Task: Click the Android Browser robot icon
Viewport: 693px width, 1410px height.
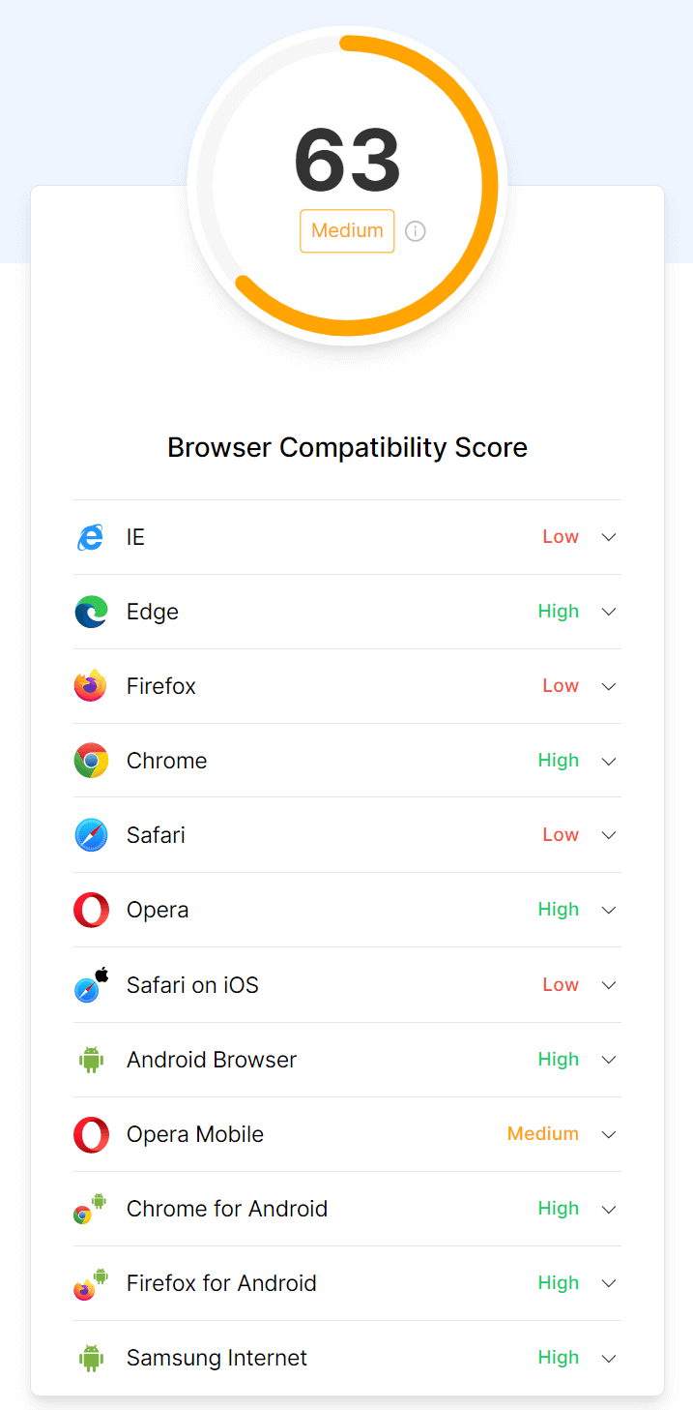Action: [92, 1059]
